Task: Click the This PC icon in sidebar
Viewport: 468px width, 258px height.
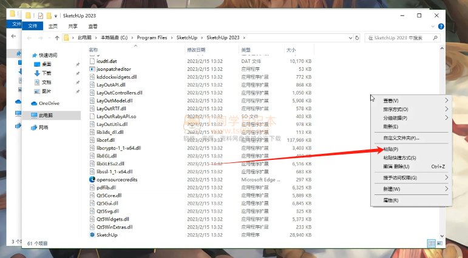Action: [34, 115]
